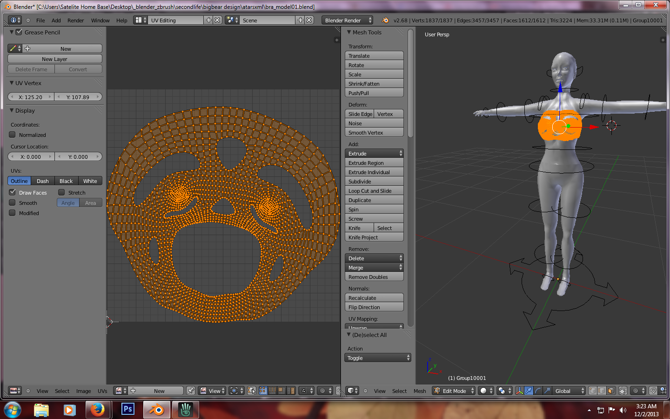Click the image pin icon
Screen dimensions: 670x419
191,391
